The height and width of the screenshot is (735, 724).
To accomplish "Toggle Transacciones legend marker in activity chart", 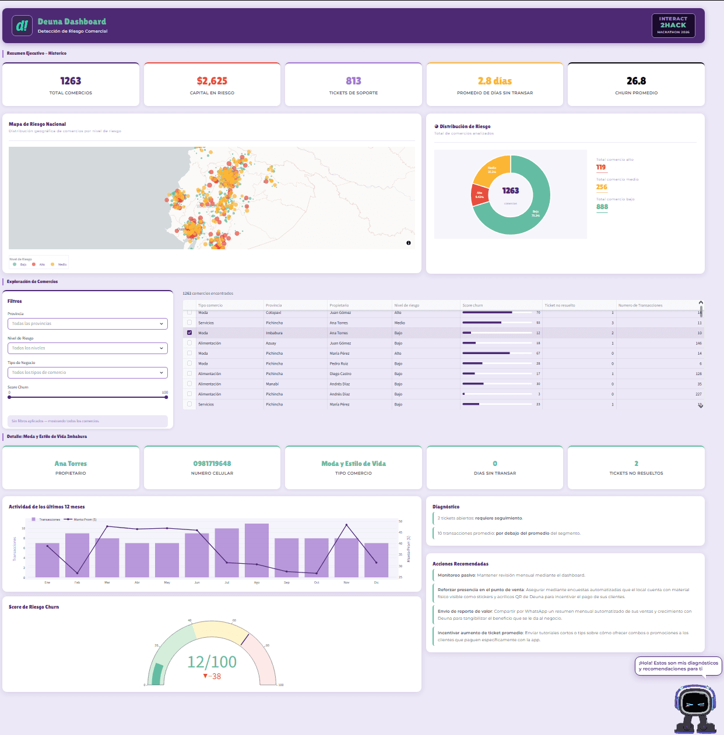I will pos(34,519).
